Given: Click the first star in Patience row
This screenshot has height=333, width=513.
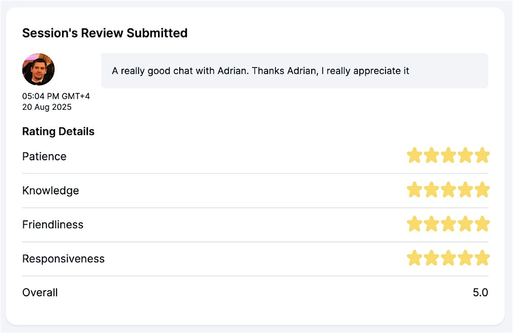Looking at the screenshot, I should [x=414, y=156].
